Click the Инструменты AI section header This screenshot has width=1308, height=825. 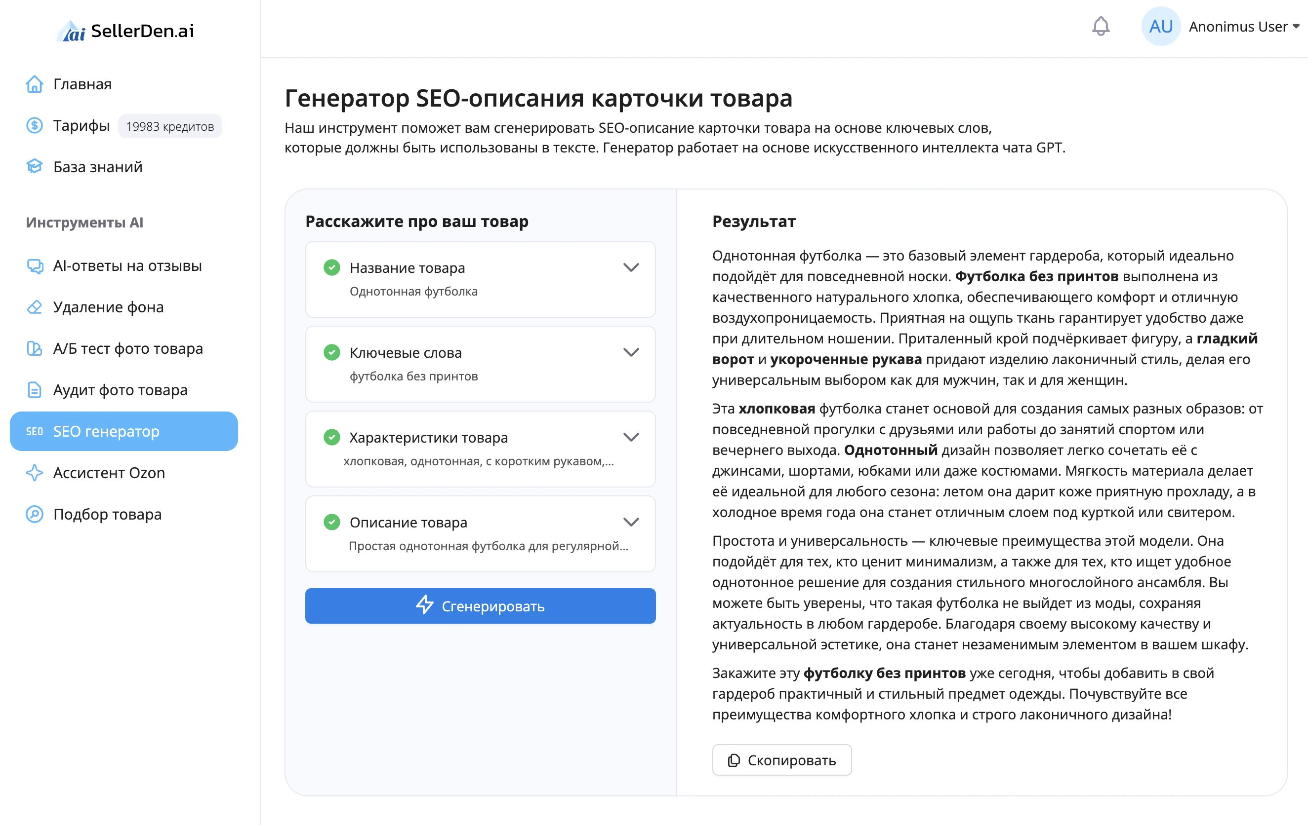point(85,223)
